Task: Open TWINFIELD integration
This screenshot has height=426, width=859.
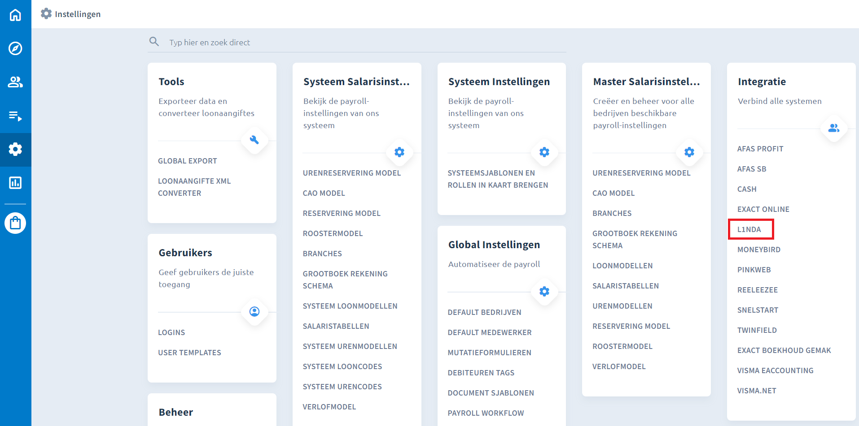Action: (757, 330)
